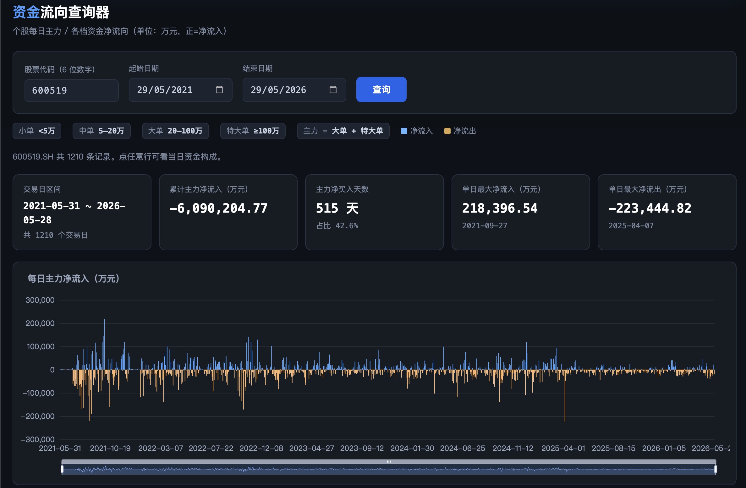
Task: Click the 29/05/2021 start date field
Action: pos(180,90)
